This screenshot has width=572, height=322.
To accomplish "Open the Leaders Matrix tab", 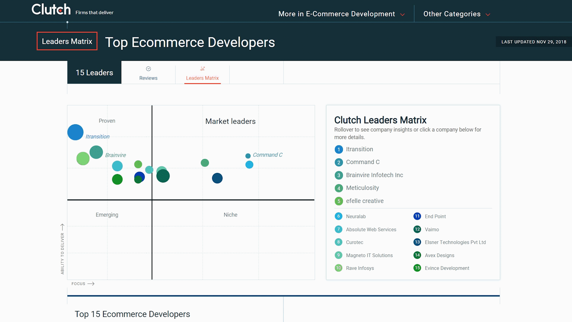I will click(202, 74).
